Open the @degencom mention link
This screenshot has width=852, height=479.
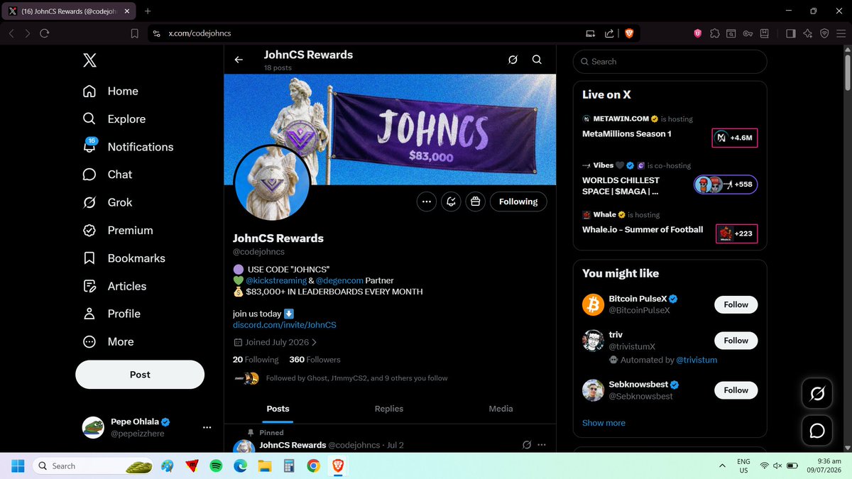coord(339,280)
